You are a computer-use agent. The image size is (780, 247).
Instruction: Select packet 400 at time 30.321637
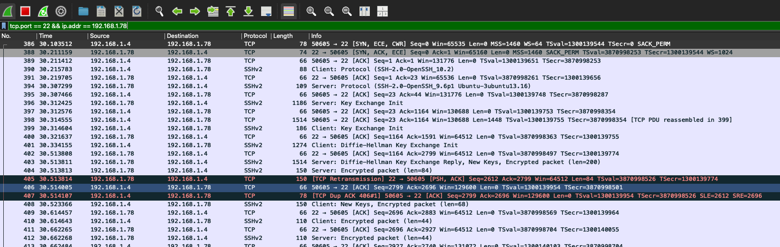click(390, 137)
